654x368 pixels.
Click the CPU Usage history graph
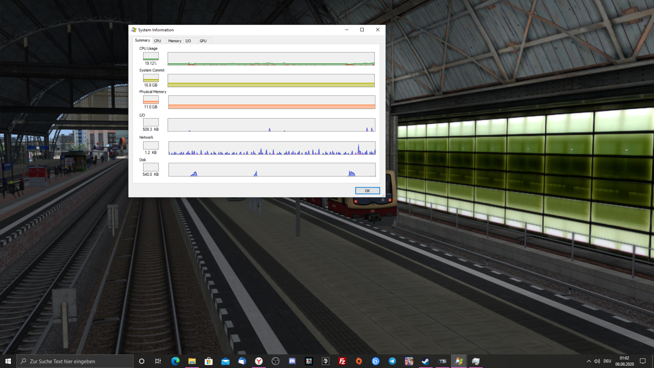(271, 59)
